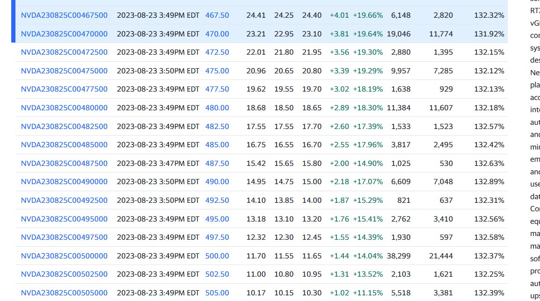Screen dimensions: 540x301
Task: Select the 490.00 strike link
Action: [x=217, y=182]
